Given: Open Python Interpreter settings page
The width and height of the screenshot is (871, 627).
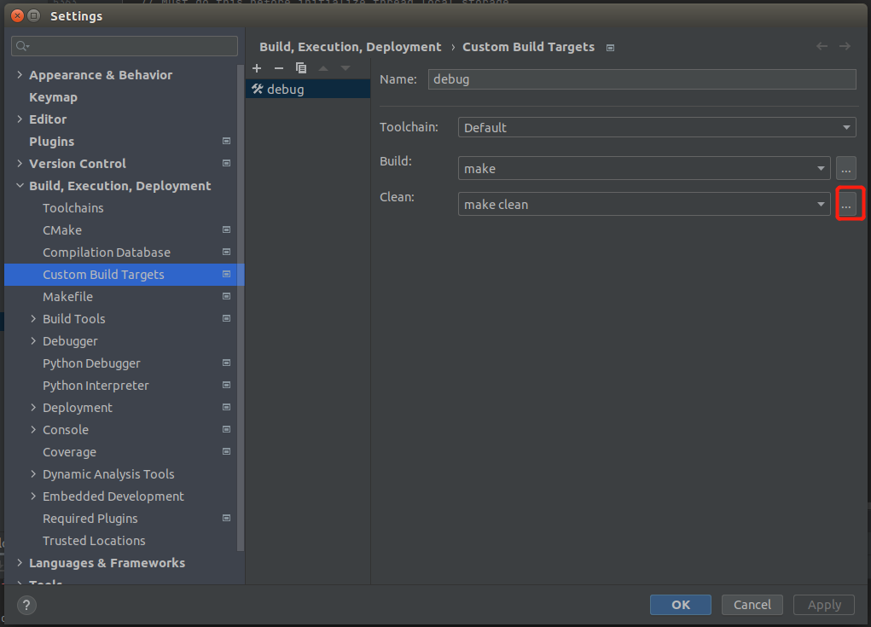Looking at the screenshot, I should tap(96, 386).
